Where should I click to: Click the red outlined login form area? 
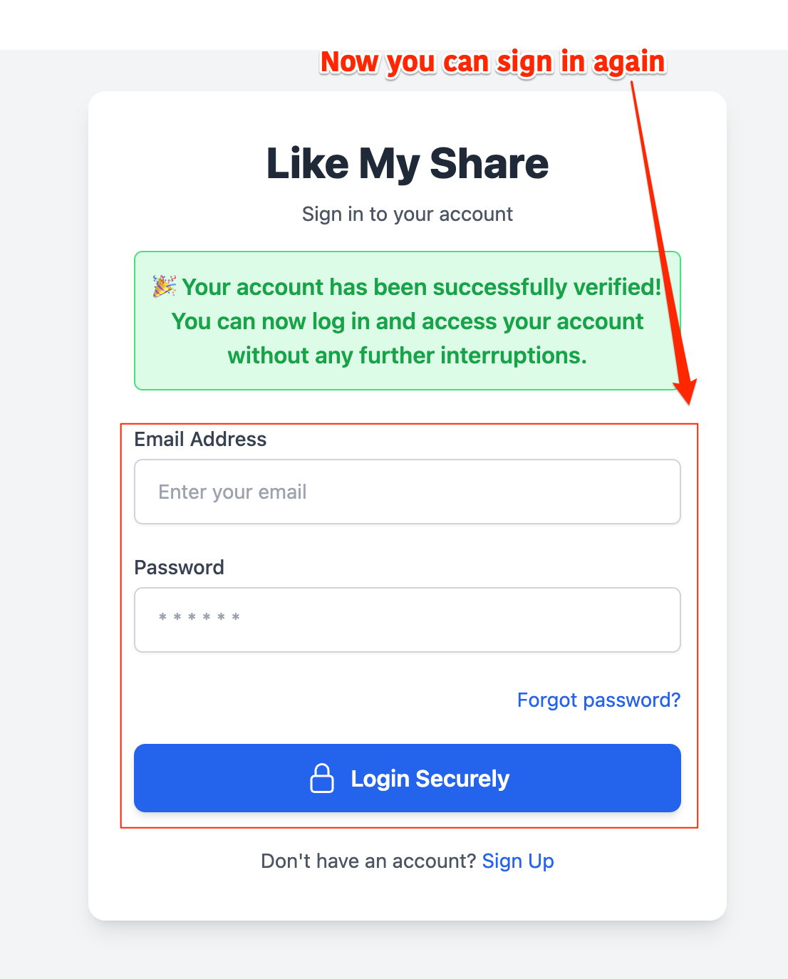[410, 623]
